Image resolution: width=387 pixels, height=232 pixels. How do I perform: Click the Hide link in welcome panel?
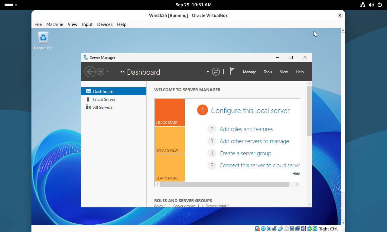point(296,174)
